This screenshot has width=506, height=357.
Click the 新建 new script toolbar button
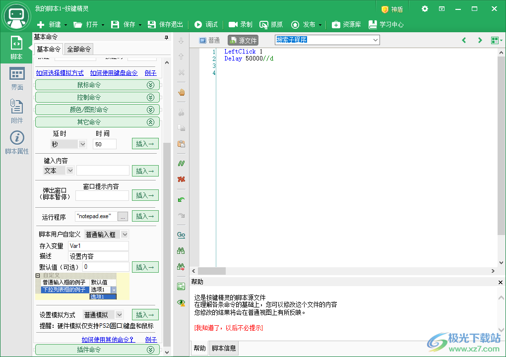click(49, 24)
